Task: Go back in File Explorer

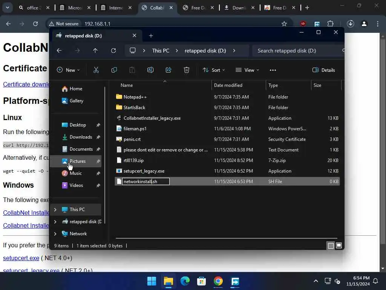Action: click(59, 51)
